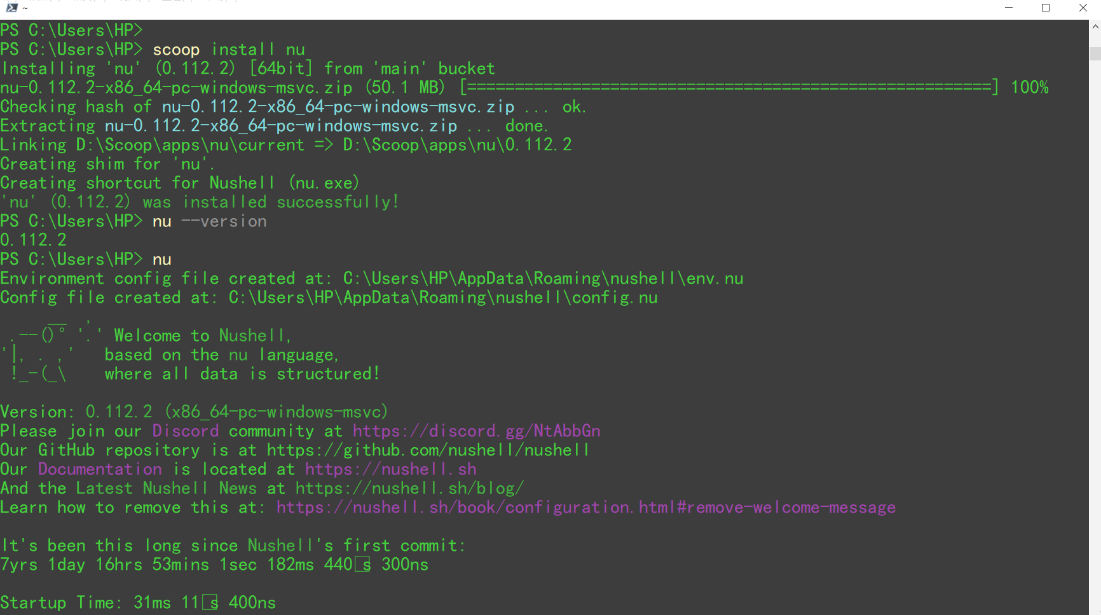
Task: Click 'Checking hash of' output line
Action: click(x=293, y=107)
